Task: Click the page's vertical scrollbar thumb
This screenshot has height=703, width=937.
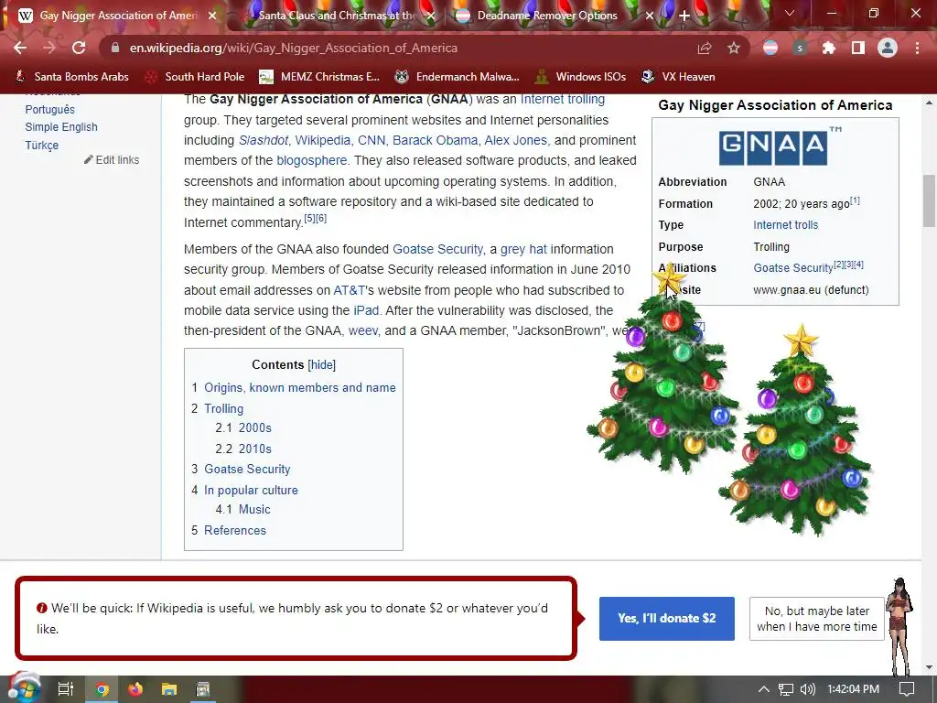Action: coord(930,200)
